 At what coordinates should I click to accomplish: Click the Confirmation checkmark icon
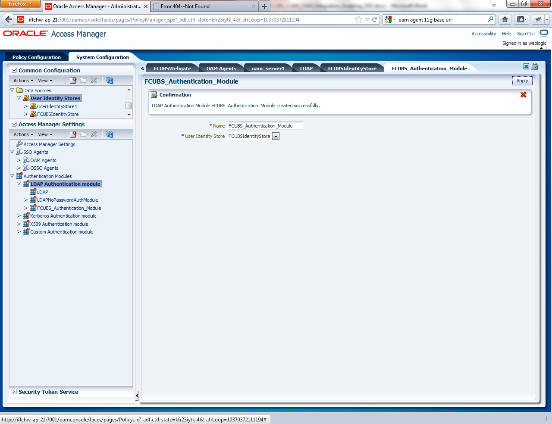pyautogui.click(x=154, y=95)
